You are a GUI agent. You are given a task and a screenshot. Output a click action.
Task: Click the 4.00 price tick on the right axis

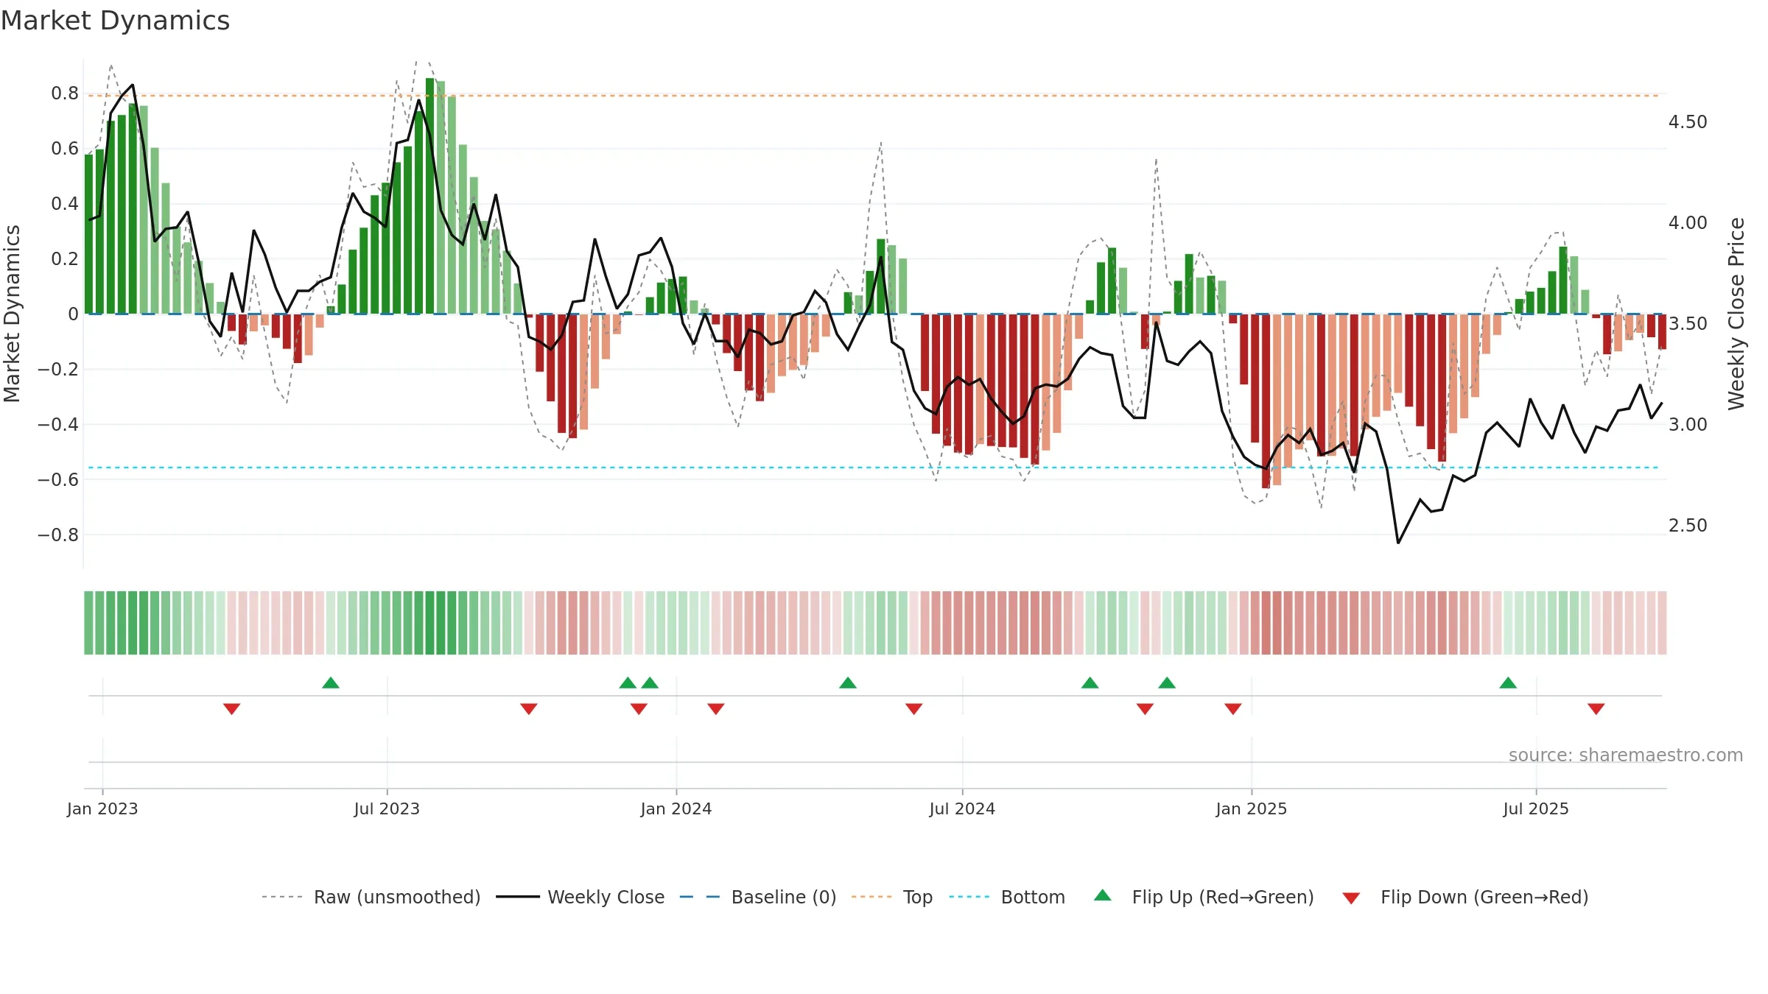(1688, 222)
